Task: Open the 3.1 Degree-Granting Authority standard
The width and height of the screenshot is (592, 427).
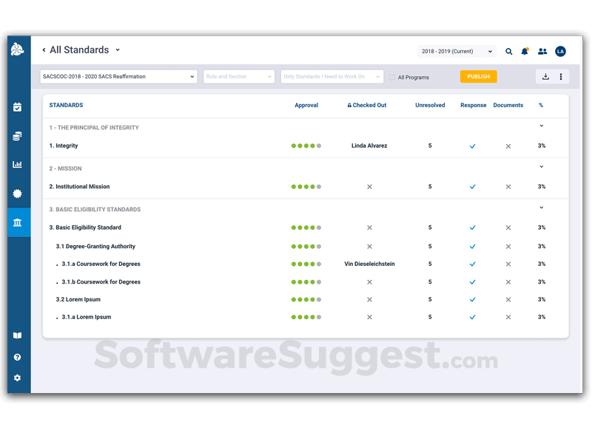Action: (x=95, y=247)
